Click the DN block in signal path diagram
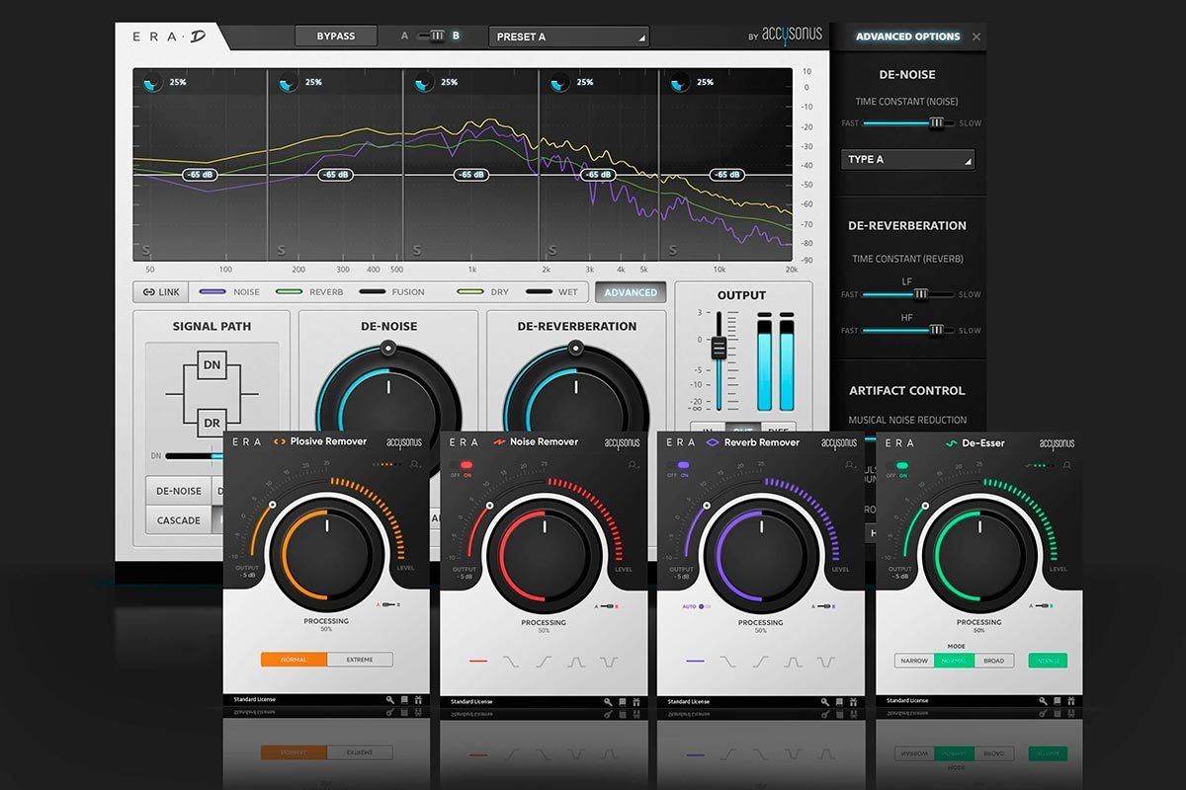The image size is (1186, 790). [212, 365]
